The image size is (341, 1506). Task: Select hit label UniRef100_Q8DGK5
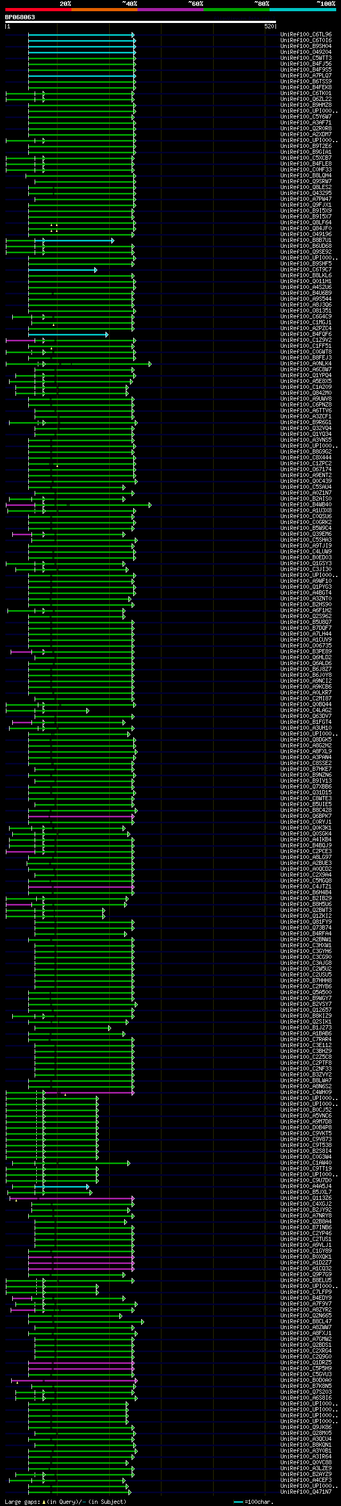coord(306,739)
